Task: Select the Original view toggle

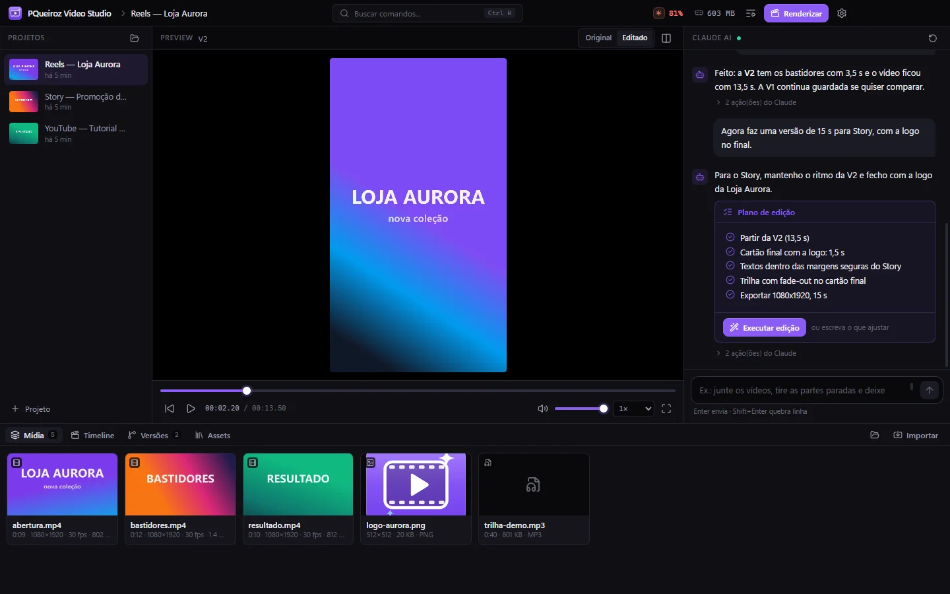Action: (x=598, y=38)
